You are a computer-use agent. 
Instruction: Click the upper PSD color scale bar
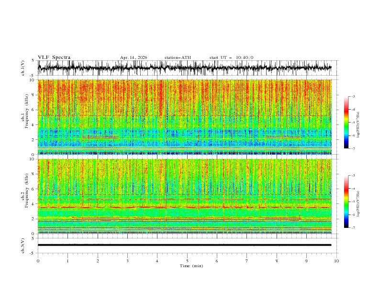[x=346, y=123]
